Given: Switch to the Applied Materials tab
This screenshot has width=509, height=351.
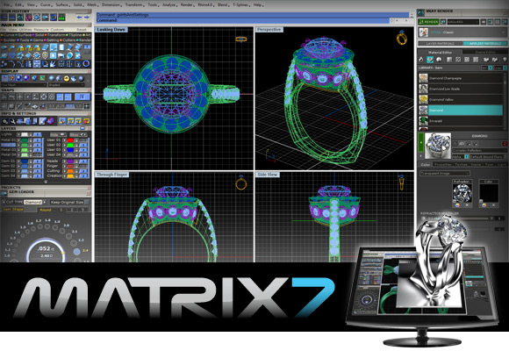Looking at the screenshot, I should [x=485, y=43].
